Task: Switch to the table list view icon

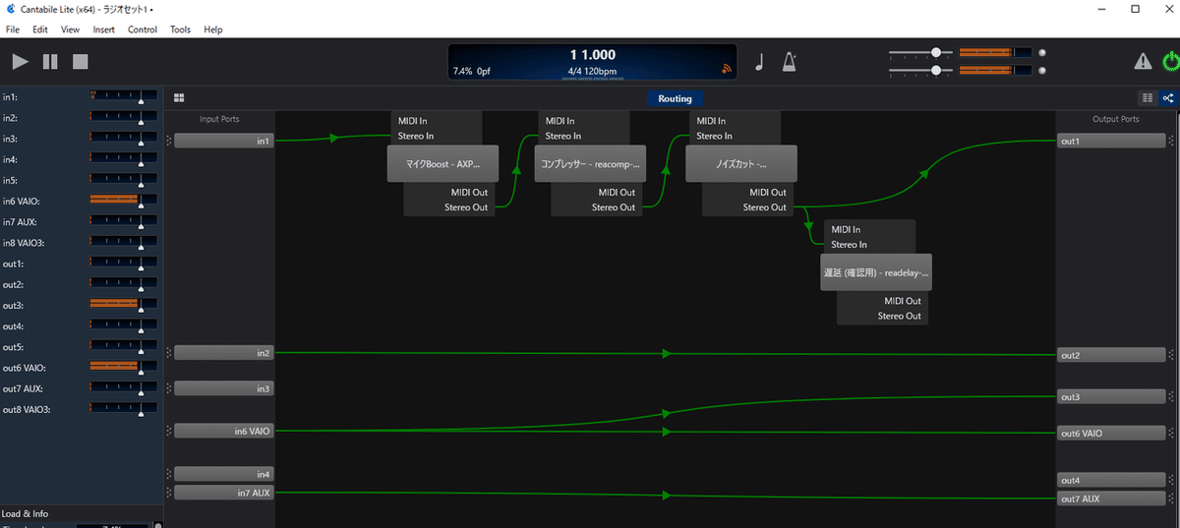Action: [1148, 98]
